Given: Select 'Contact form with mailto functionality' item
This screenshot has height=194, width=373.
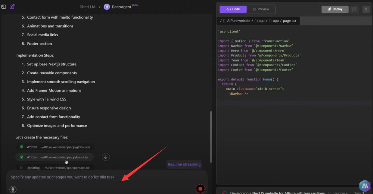Looking at the screenshot, I should pos(60,17).
